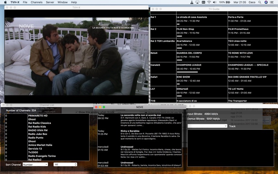Open Spotlight search
Viewport: 278px width, 174px height.
(260, 2)
